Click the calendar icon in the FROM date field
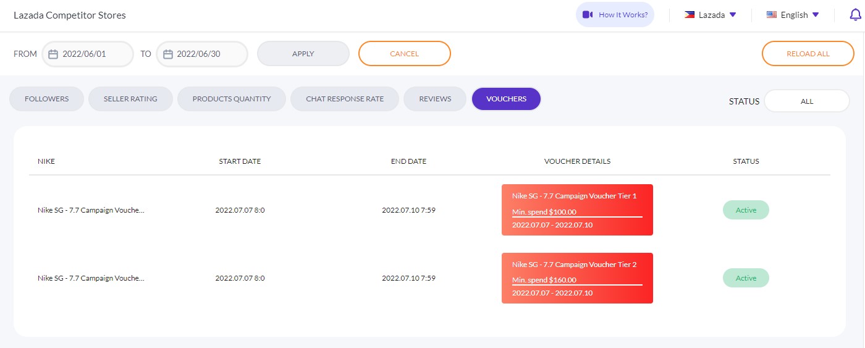Image resolution: width=865 pixels, height=348 pixels. (x=54, y=54)
